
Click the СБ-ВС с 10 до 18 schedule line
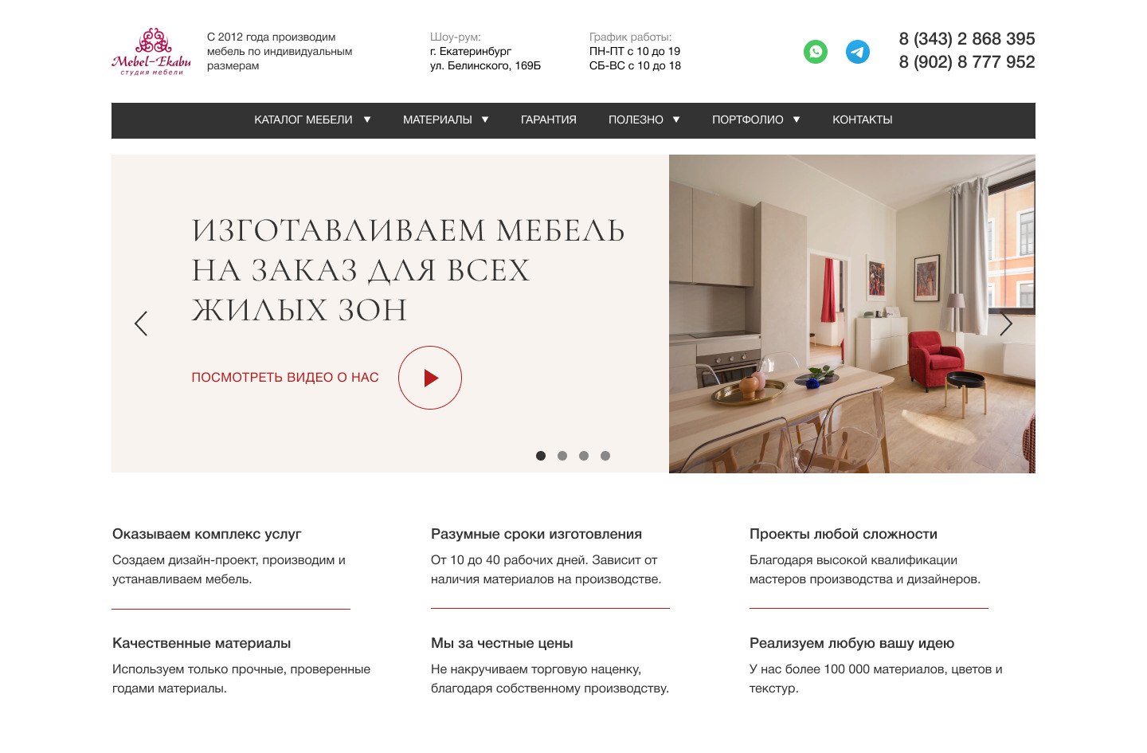pos(635,65)
